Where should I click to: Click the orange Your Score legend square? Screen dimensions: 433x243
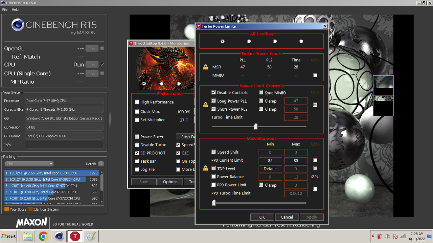pyautogui.click(x=7, y=209)
